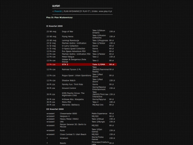Click 'Sierra/Massive Entertainment' publisher cell
The width and height of the screenshot is (193, 145).
pos(99,88)
